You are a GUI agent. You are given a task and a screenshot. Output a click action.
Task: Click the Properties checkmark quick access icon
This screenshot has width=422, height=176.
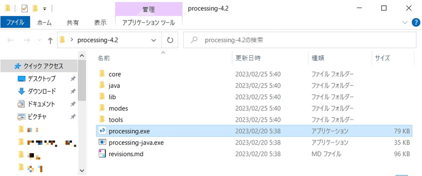click(24, 9)
